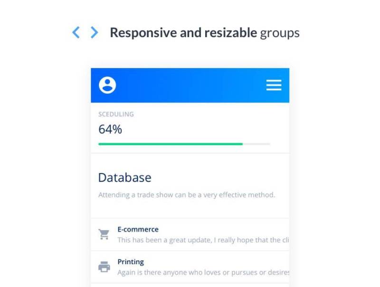Toggle the E-commerce list entry
The height and width of the screenshot is (287, 380).
(x=190, y=234)
